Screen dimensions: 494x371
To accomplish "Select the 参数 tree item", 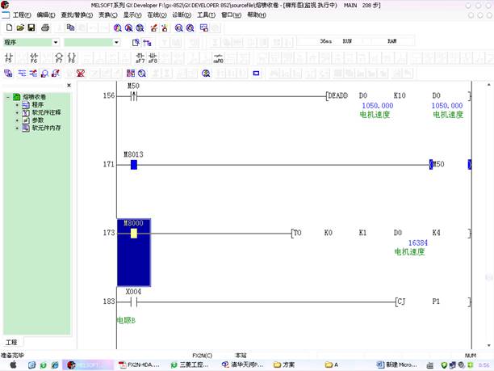I will click(x=38, y=120).
